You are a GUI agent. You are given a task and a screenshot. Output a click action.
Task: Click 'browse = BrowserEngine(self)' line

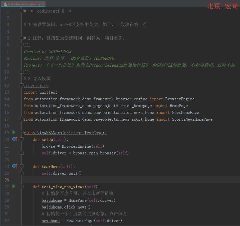pos(73,146)
